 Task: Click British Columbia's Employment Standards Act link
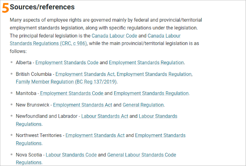click(x=85, y=74)
